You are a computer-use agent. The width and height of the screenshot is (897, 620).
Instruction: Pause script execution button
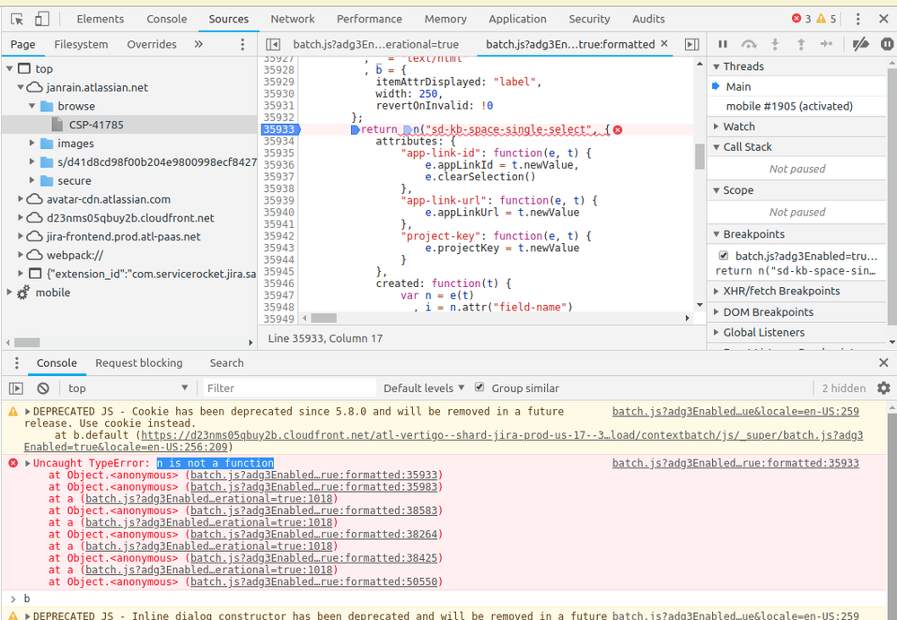tap(723, 44)
